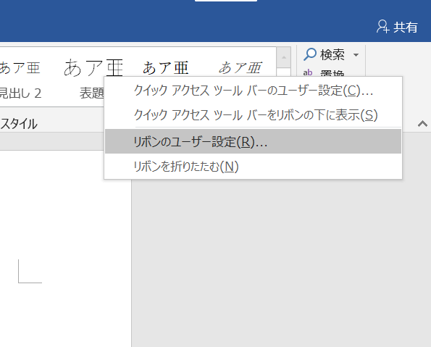Select クイック アクセス ツール バーのユーザー設定(C) option
The image size is (431, 347).
pos(253,90)
